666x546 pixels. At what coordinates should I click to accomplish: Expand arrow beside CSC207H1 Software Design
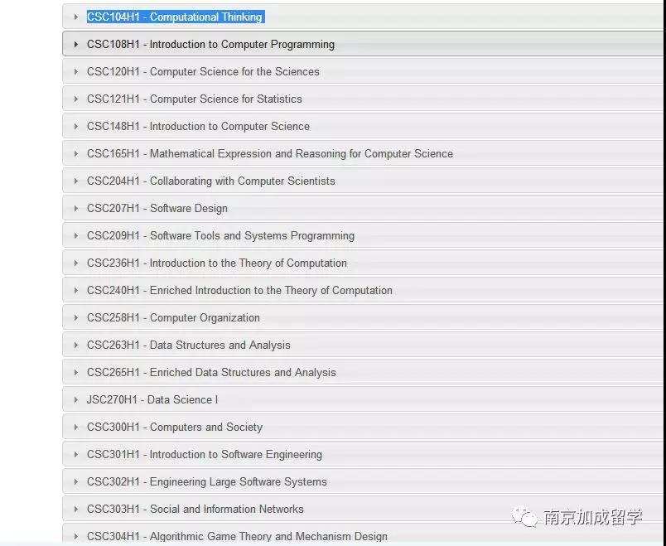(x=76, y=208)
